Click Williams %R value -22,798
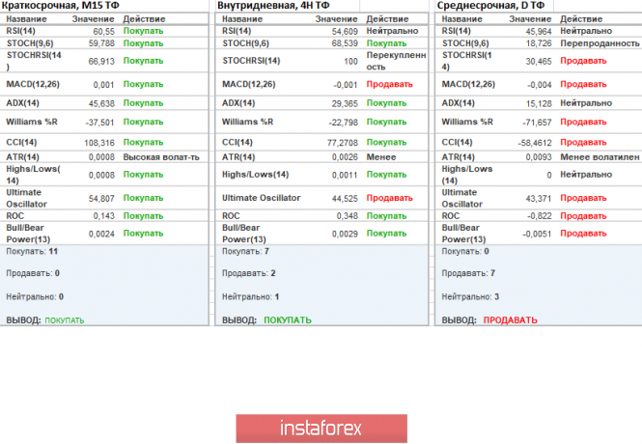Screen dimensions: 642x444 click(343, 123)
